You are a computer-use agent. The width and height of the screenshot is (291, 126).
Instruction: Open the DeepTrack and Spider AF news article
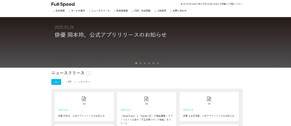tap(147, 119)
